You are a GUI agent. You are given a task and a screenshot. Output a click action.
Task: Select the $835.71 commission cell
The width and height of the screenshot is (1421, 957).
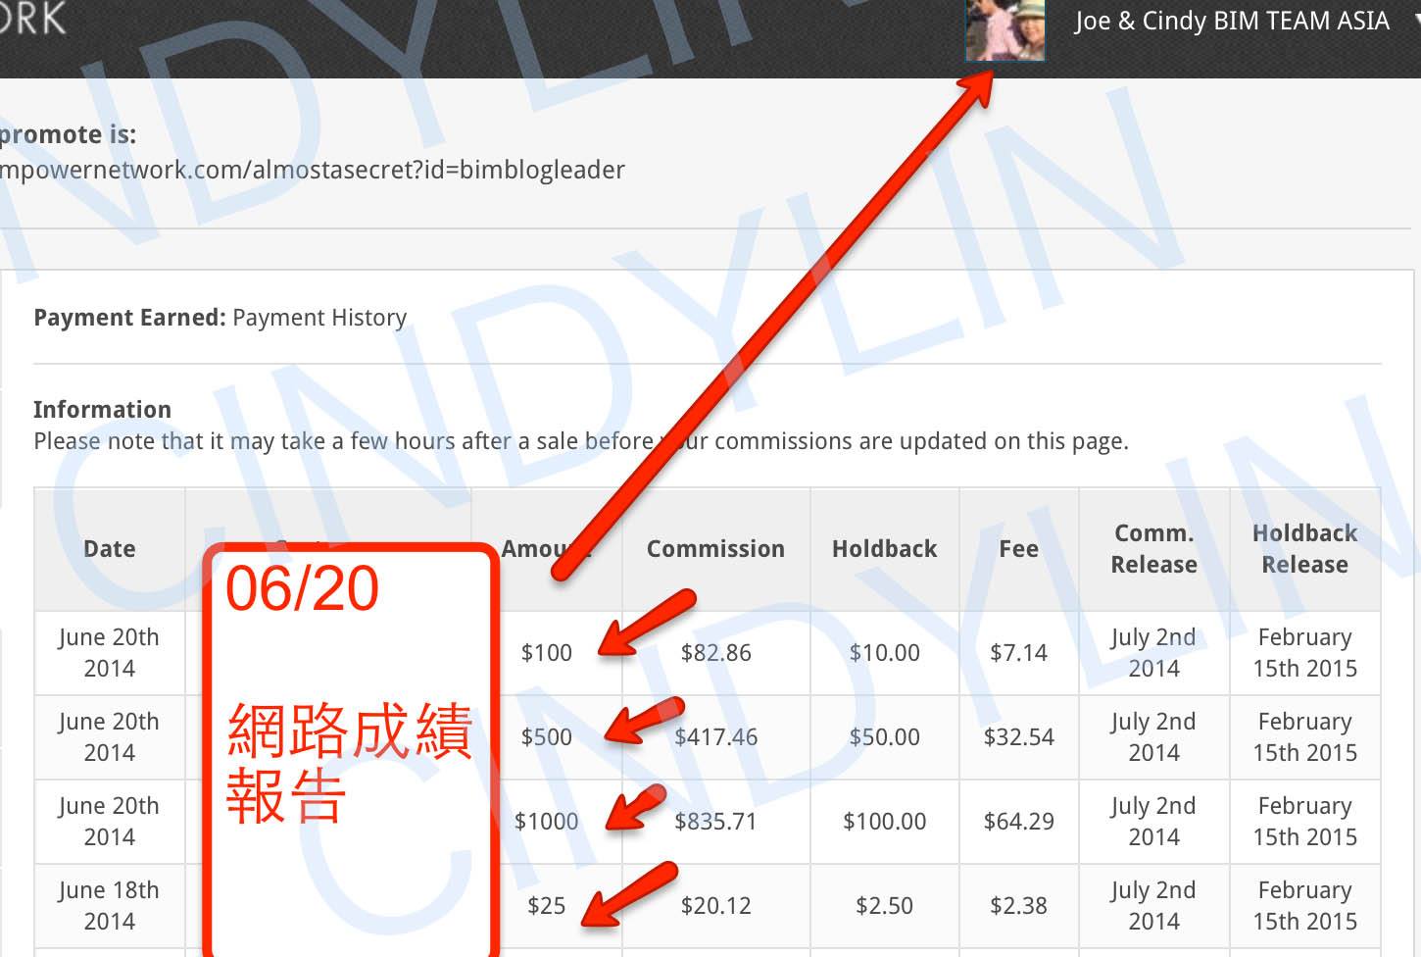(x=715, y=822)
